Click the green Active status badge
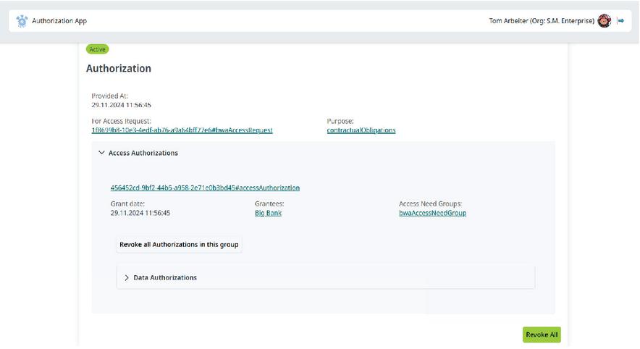 [97, 49]
